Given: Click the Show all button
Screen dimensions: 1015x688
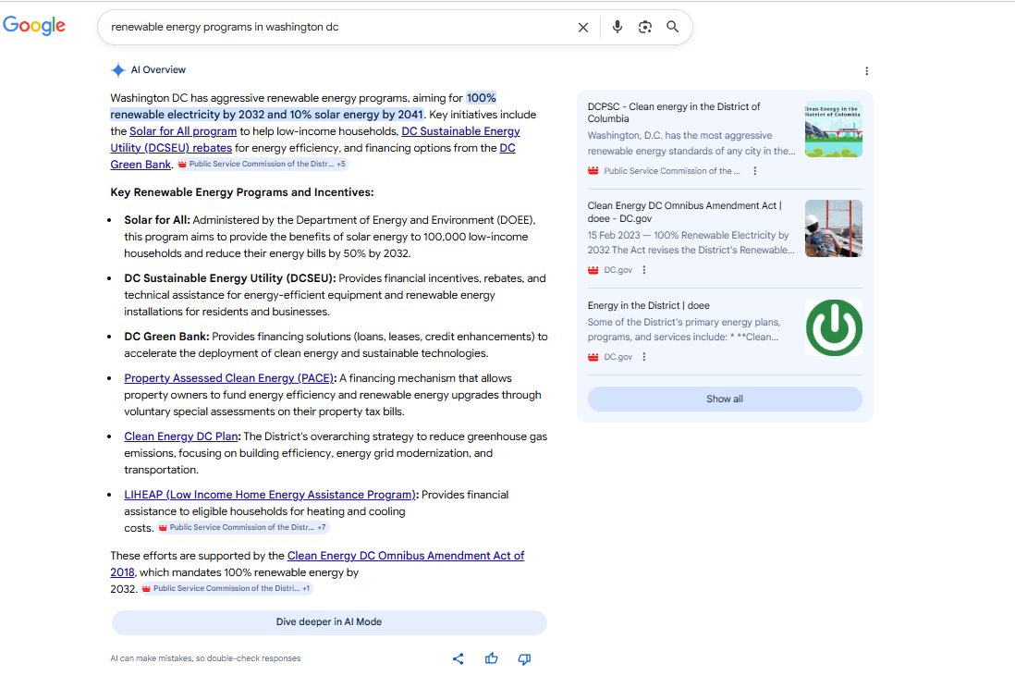Looking at the screenshot, I should (x=724, y=399).
